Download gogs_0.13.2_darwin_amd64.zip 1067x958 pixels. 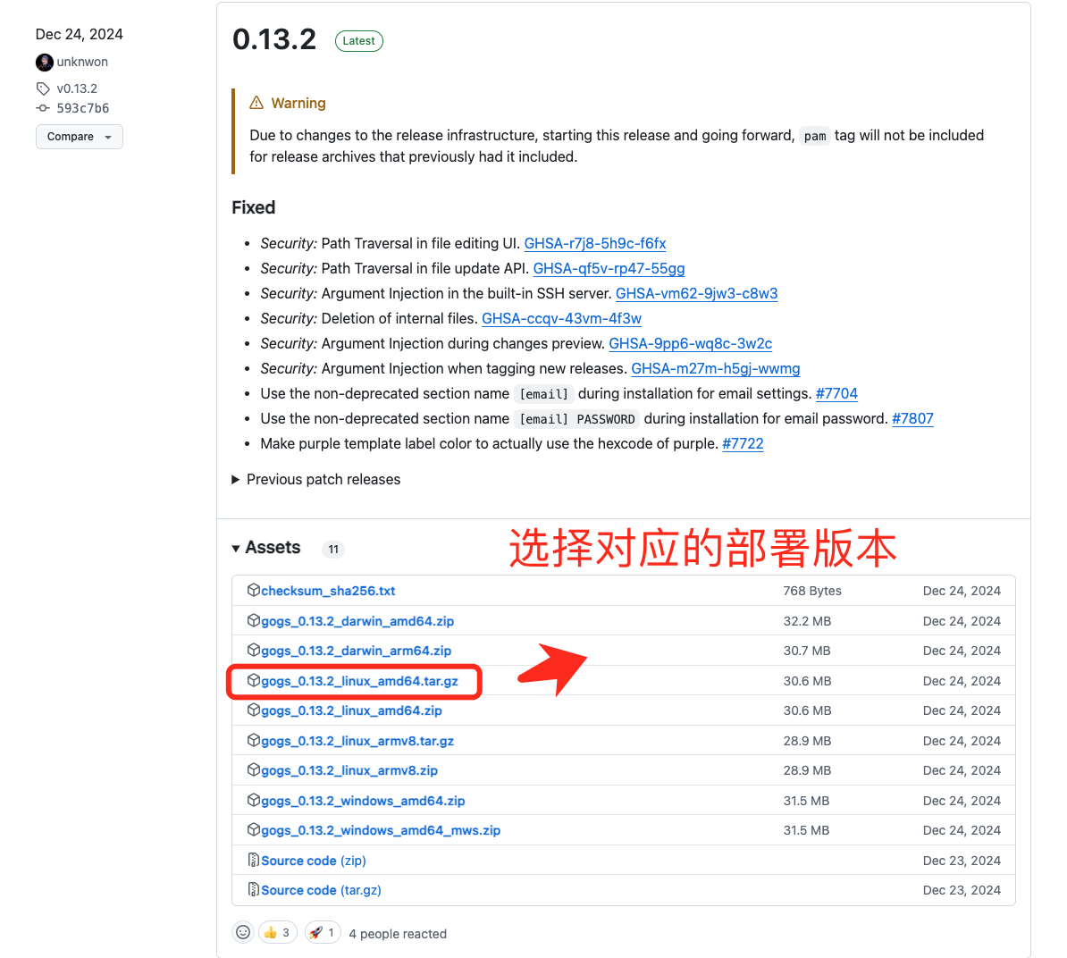(x=357, y=621)
